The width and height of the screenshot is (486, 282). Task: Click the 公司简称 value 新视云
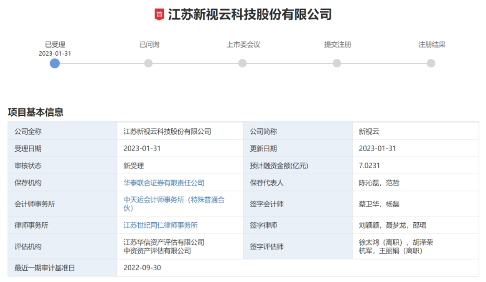(x=369, y=131)
